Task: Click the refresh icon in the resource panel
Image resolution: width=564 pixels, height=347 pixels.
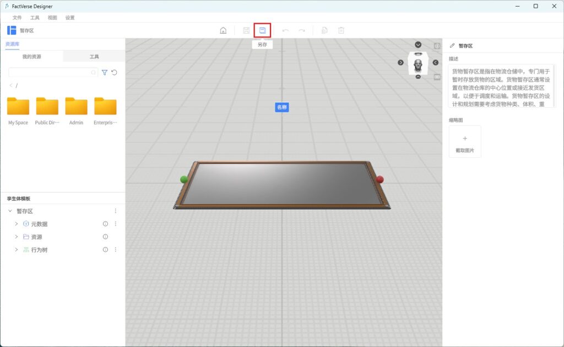Action: click(x=115, y=72)
